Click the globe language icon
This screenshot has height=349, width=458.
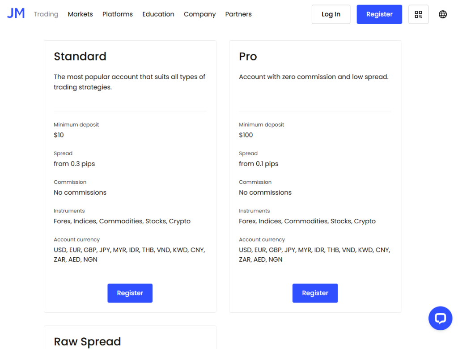pyautogui.click(x=443, y=14)
